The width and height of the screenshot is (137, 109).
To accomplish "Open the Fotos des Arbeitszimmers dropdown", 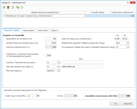I will (59, 66).
